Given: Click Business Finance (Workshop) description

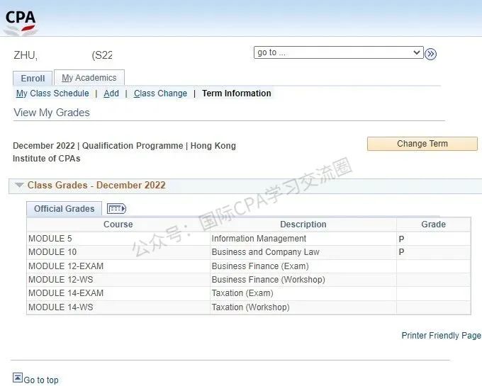Looking at the screenshot, I should (x=269, y=280).
